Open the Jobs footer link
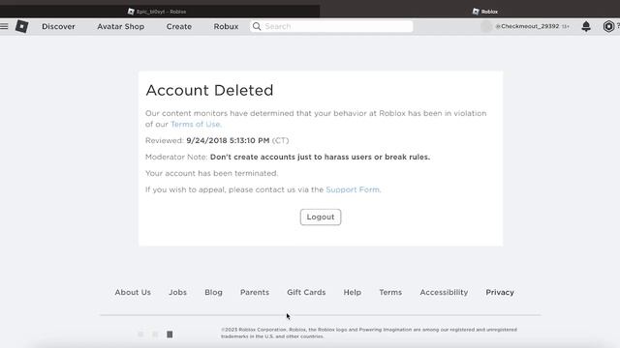Screen dimensions: 620x348 click(177, 292)
